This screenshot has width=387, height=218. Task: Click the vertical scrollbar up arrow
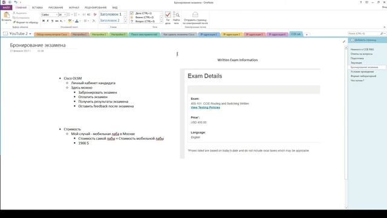point(346,47)
